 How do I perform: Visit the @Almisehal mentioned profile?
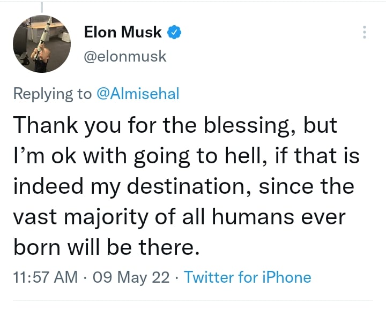click(x=138, y=93)
